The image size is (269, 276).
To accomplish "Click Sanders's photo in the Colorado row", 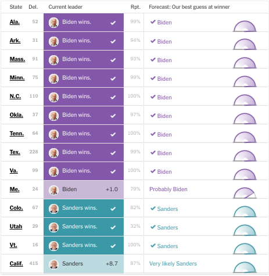I will coord(53,209).
